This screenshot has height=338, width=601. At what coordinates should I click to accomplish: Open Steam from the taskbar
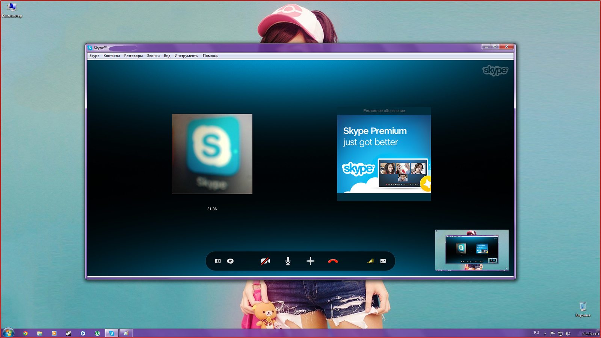pyautogui.click(x=68, y=333)
